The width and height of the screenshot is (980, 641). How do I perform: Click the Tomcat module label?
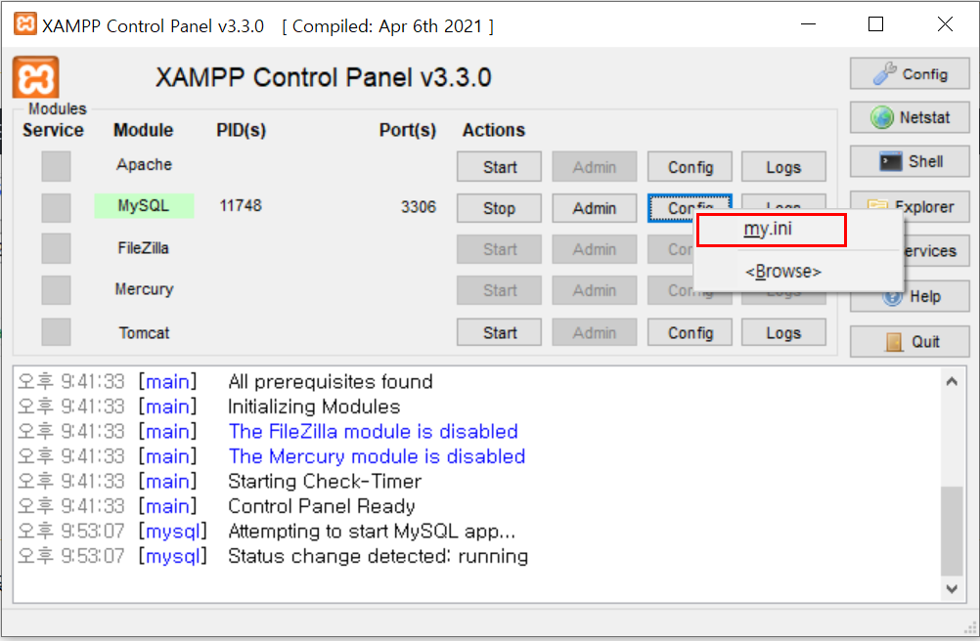click(144, 332)
